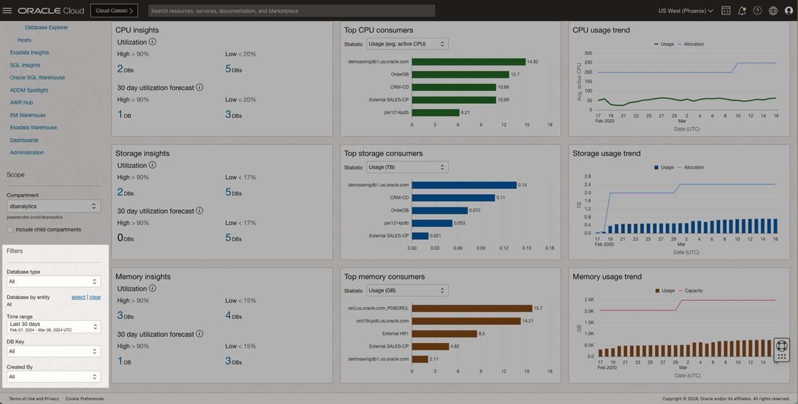The image size is (798, 404).
Task: Open the Time range dropdown
Action: tap(54, 326)
